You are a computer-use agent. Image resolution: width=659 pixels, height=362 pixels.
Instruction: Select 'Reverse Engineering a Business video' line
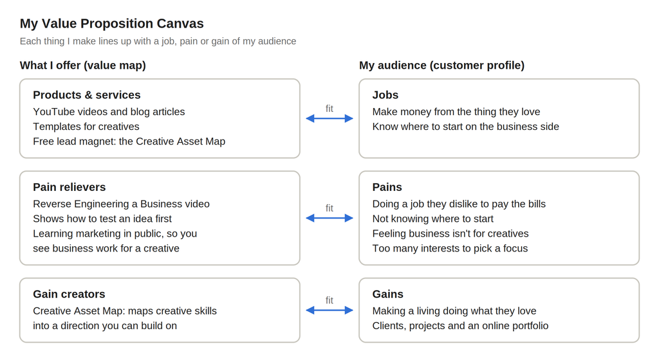[x=122, y=204]
